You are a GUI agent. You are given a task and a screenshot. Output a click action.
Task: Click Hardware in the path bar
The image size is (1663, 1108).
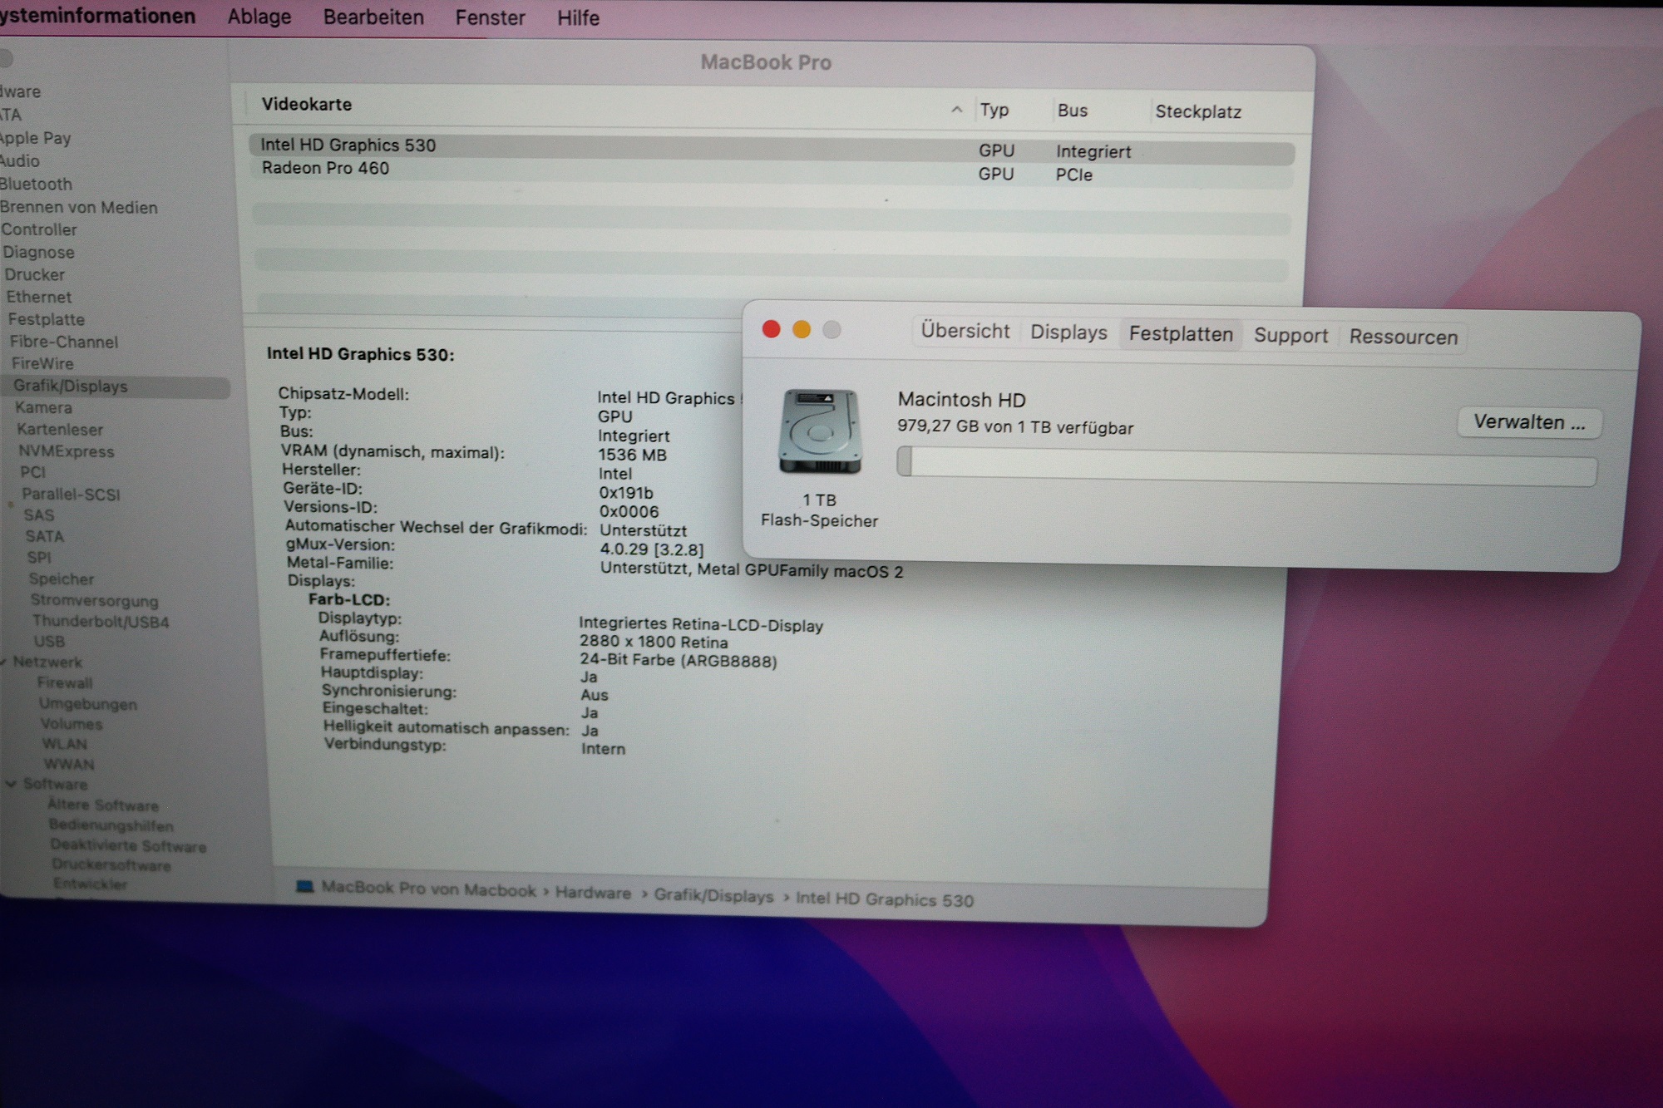[593, 893]
